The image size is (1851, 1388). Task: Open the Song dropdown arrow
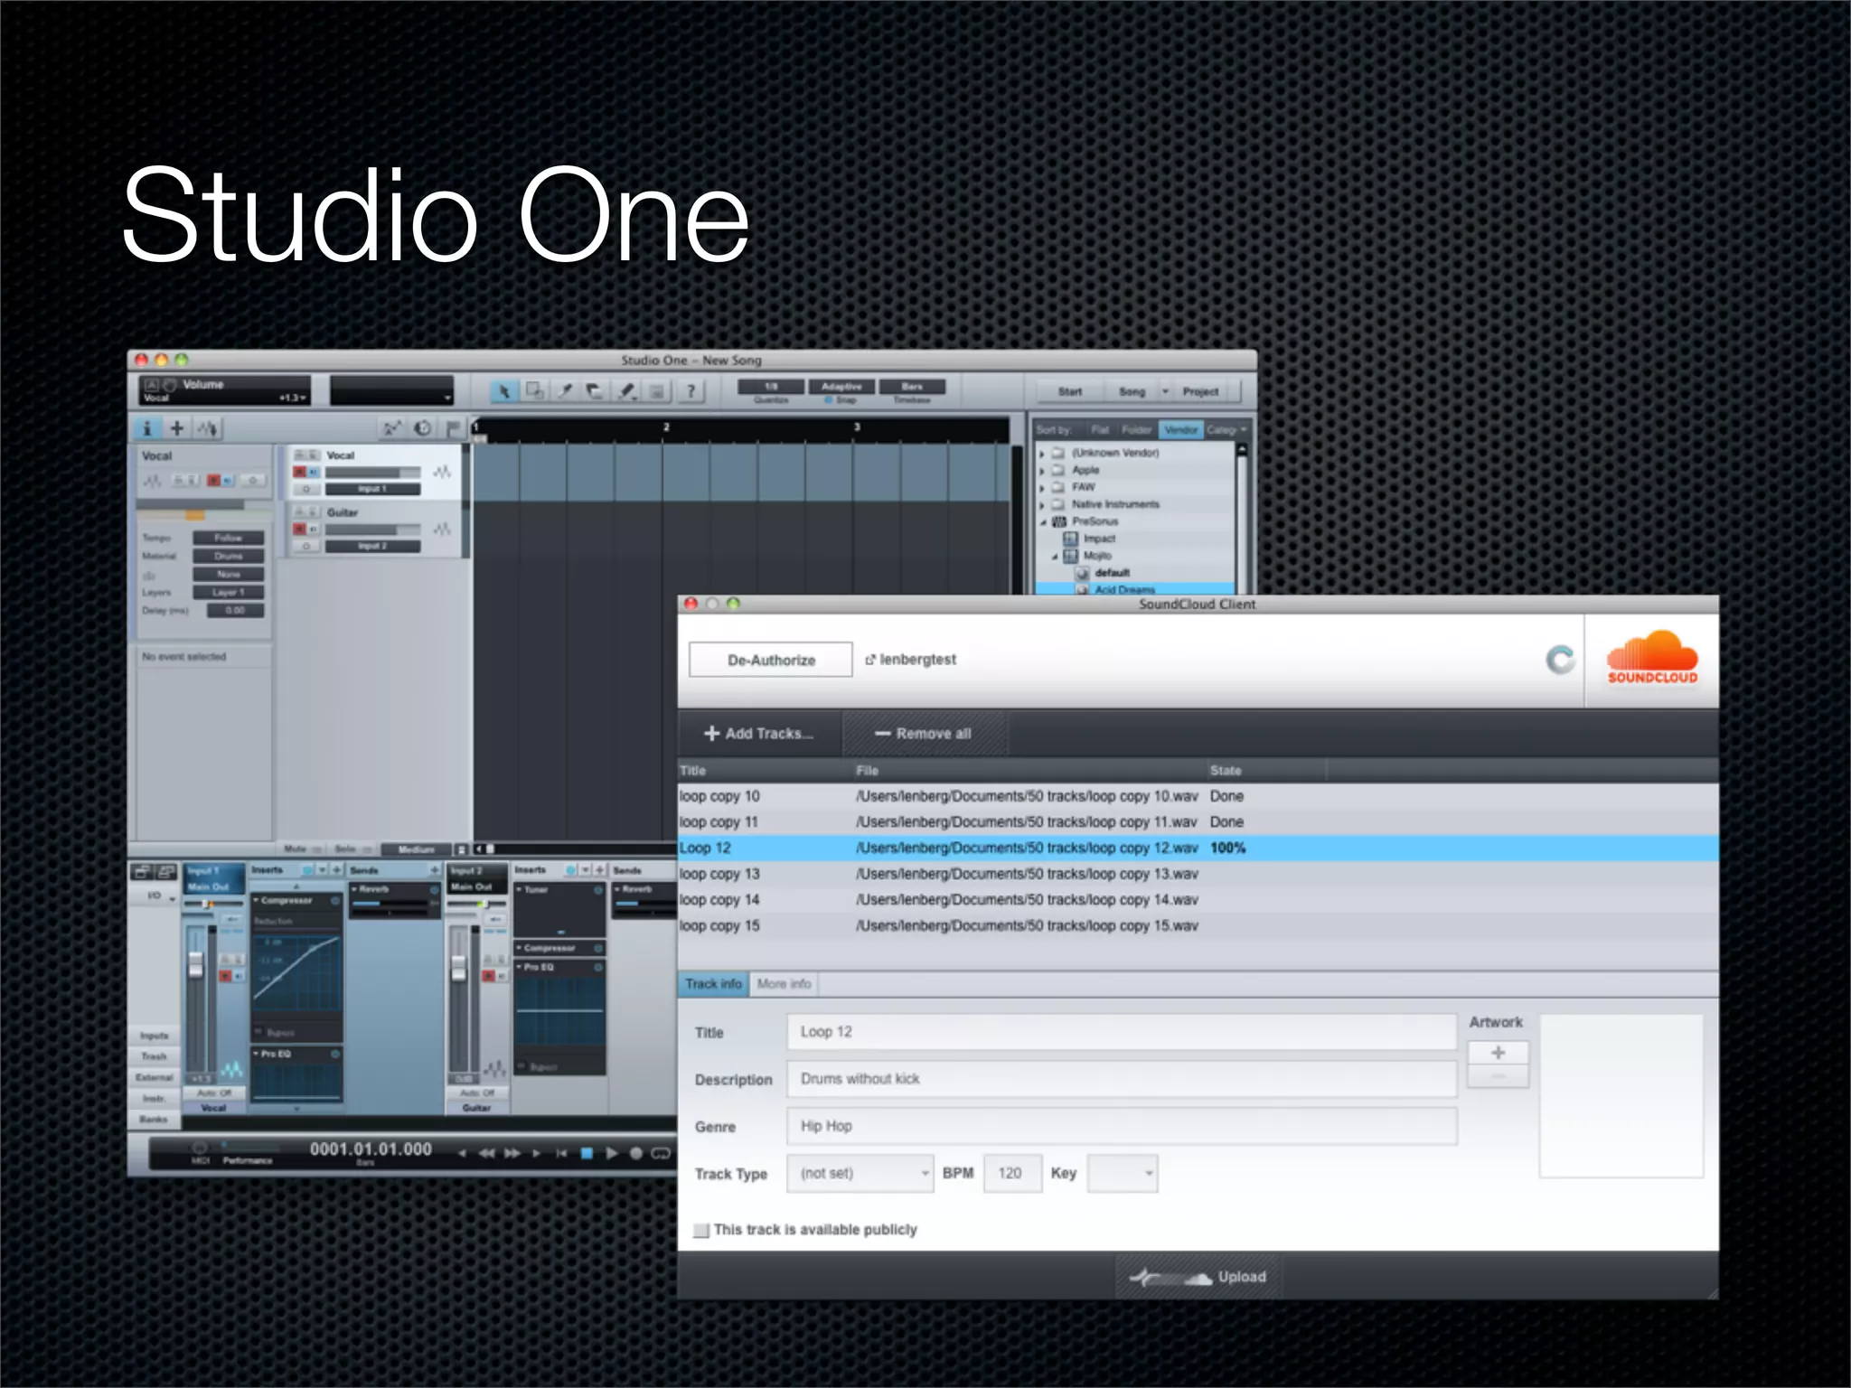point(1165,391)
